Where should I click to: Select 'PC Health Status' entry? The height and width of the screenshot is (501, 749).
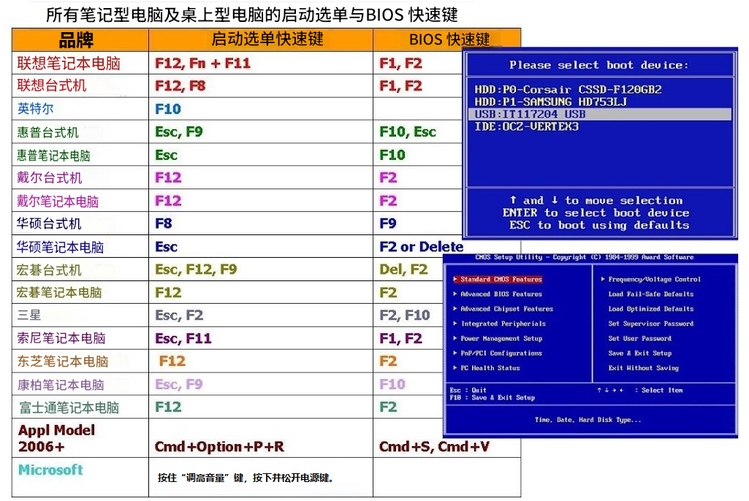click(490, 368)
